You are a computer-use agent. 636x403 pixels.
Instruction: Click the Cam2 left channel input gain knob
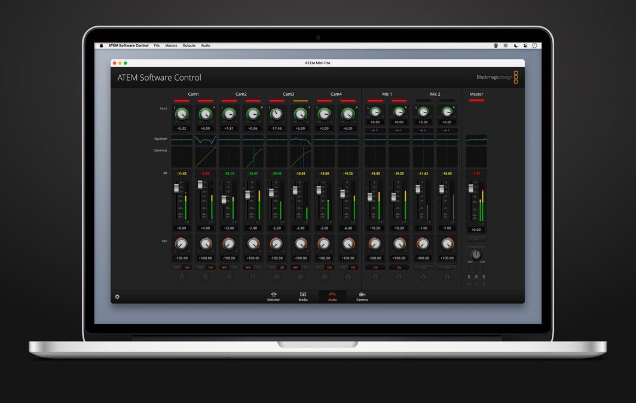tap(229, 114)
